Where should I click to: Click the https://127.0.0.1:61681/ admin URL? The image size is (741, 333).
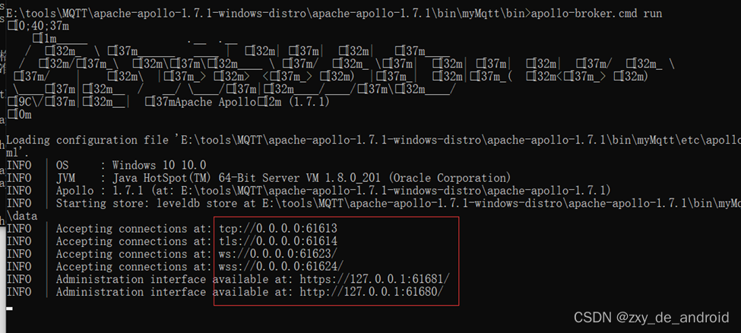click(375, 280)
